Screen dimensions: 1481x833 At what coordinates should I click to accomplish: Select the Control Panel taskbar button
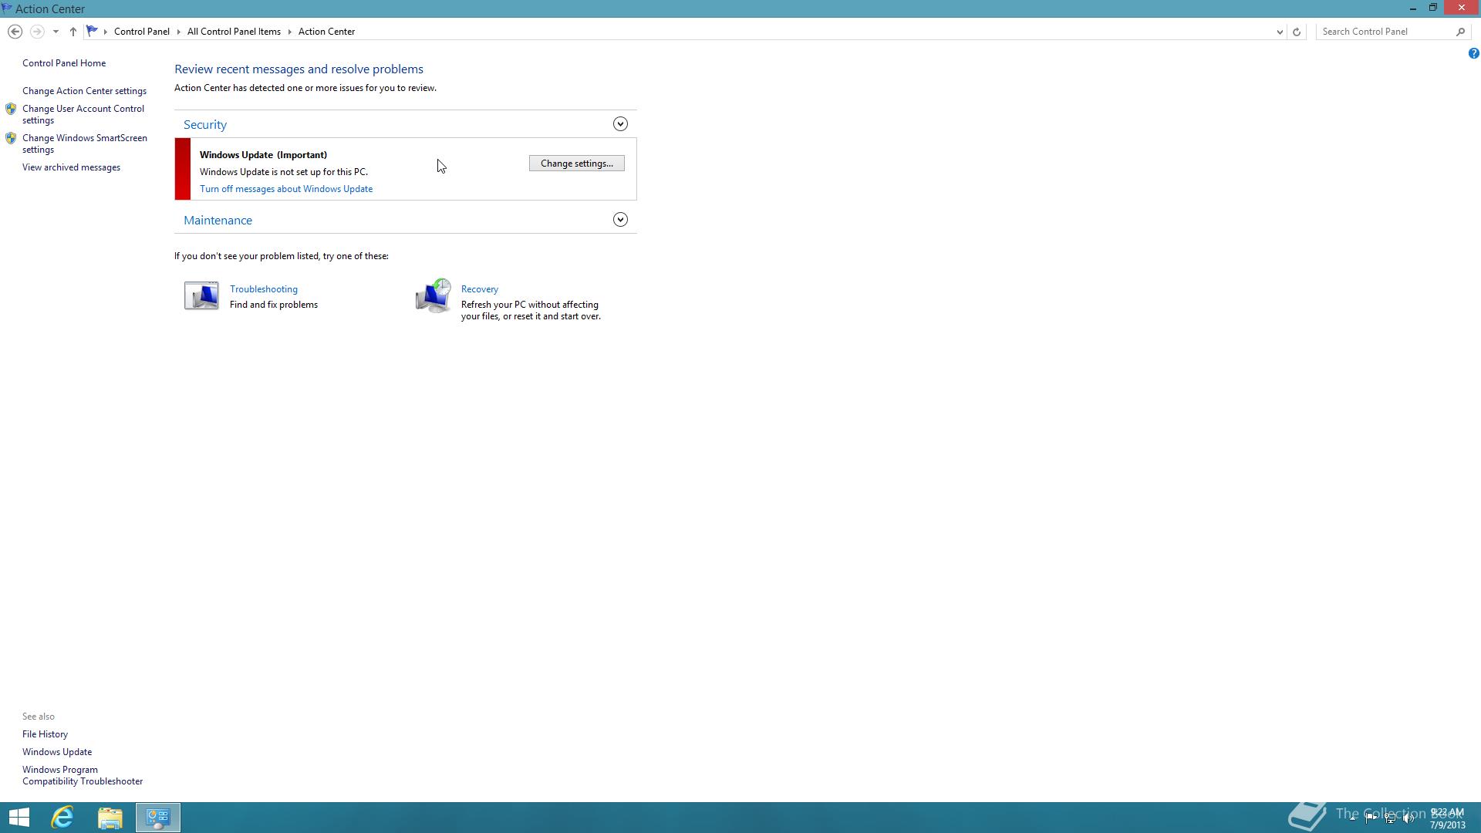point(158,818)
